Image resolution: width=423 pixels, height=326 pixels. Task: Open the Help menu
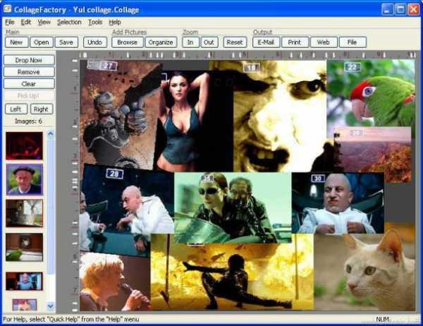(x=115, y=22)
